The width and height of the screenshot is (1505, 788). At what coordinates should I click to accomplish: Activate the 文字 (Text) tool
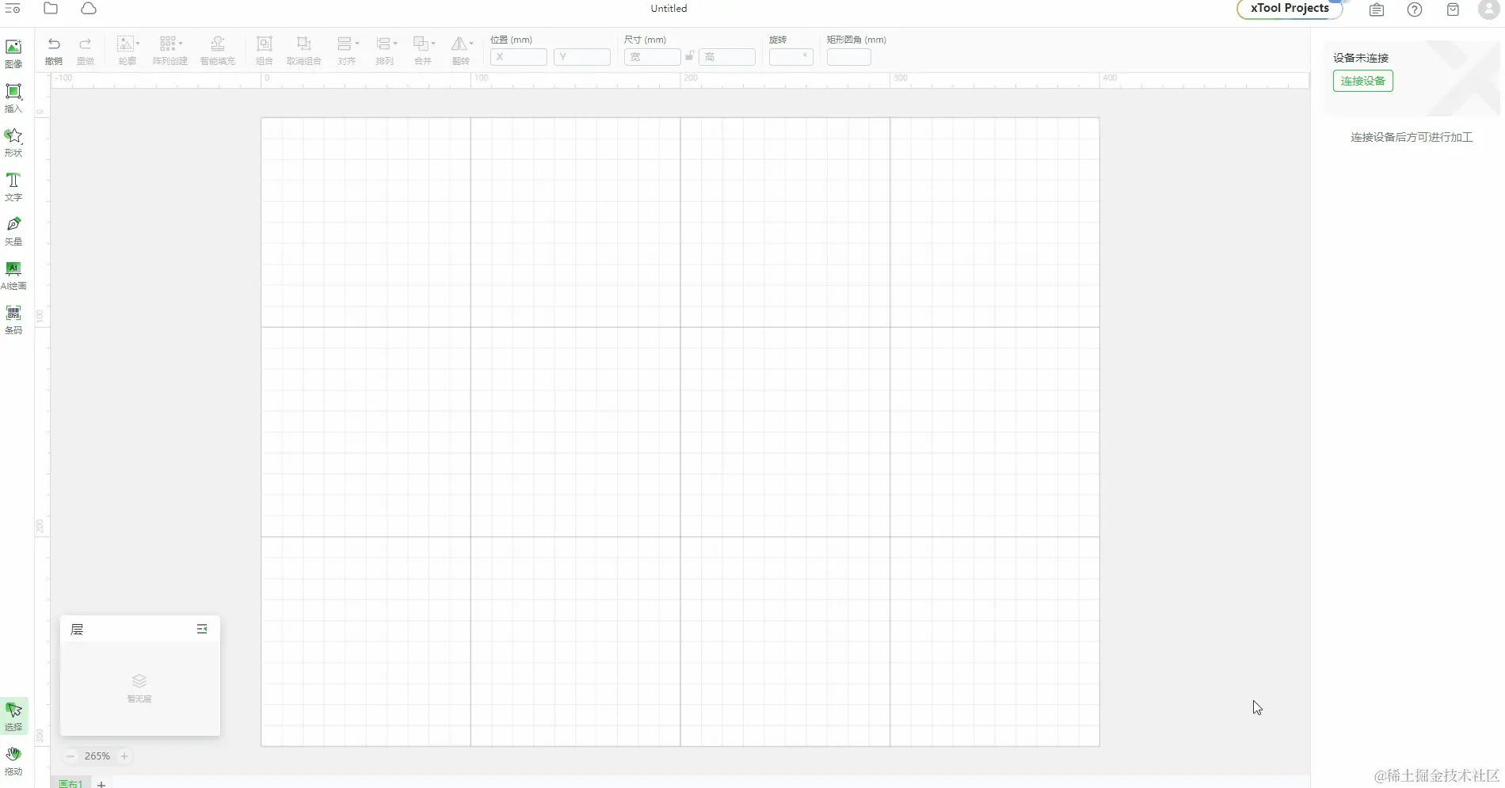(x=13, y=186)
